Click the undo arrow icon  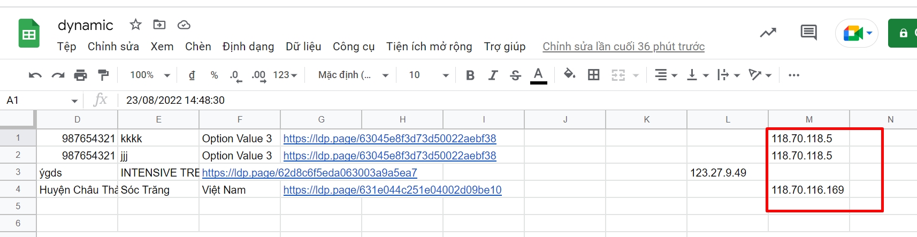click(x=35, y=75)
